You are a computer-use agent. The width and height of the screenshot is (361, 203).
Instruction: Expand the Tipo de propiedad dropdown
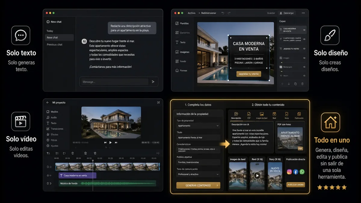coord(198,126)
